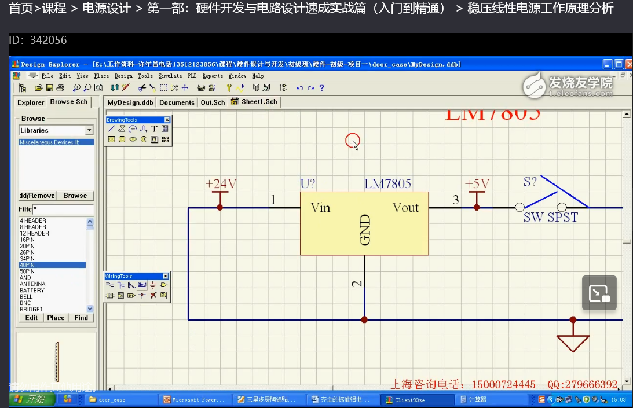Open the Place menu
This screenshot has height=408, width=633.
pos(102,75)
